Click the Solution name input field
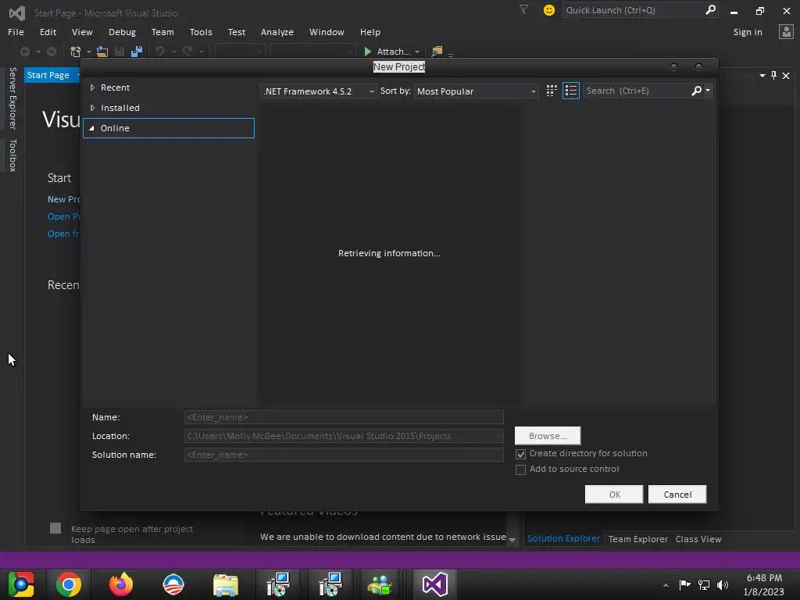The image size is (800, 600). point(344,455)
